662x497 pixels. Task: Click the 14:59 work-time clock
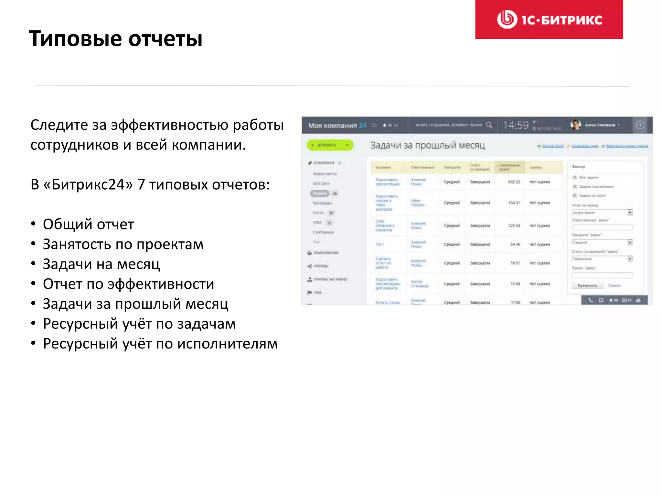(x=516, y=125)
